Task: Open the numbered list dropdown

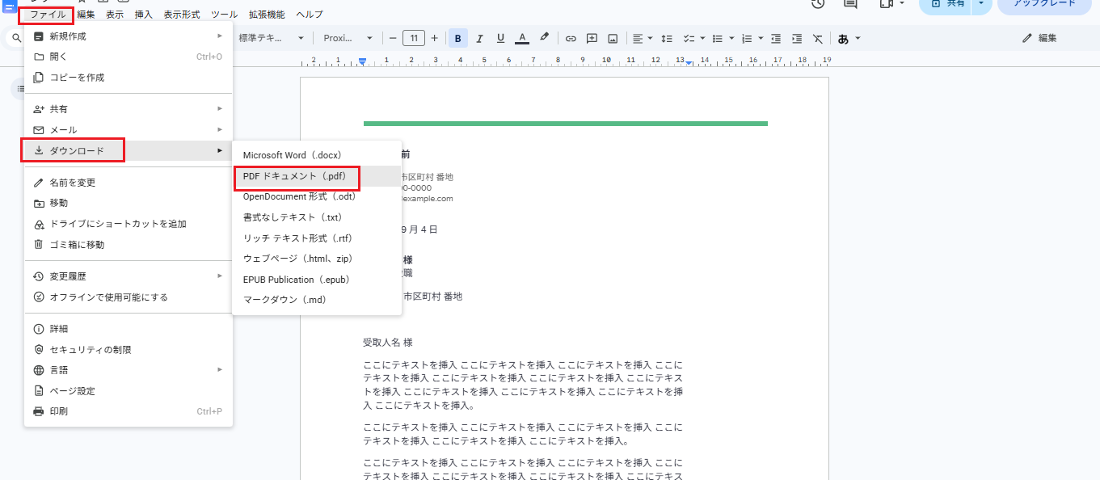Action: click(x=752, y=38)
